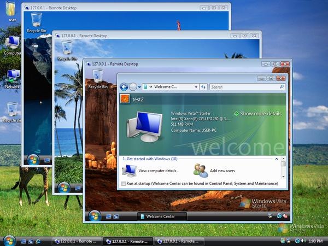Click Switch windows icon in front remote taskbar
The image size is (328, 246).
(116, 216)
